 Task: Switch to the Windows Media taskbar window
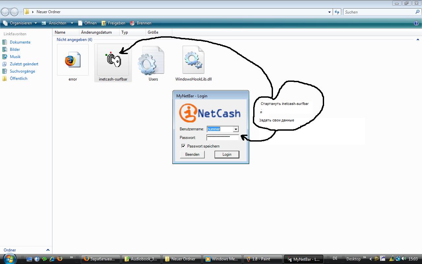tap(222, 259)
